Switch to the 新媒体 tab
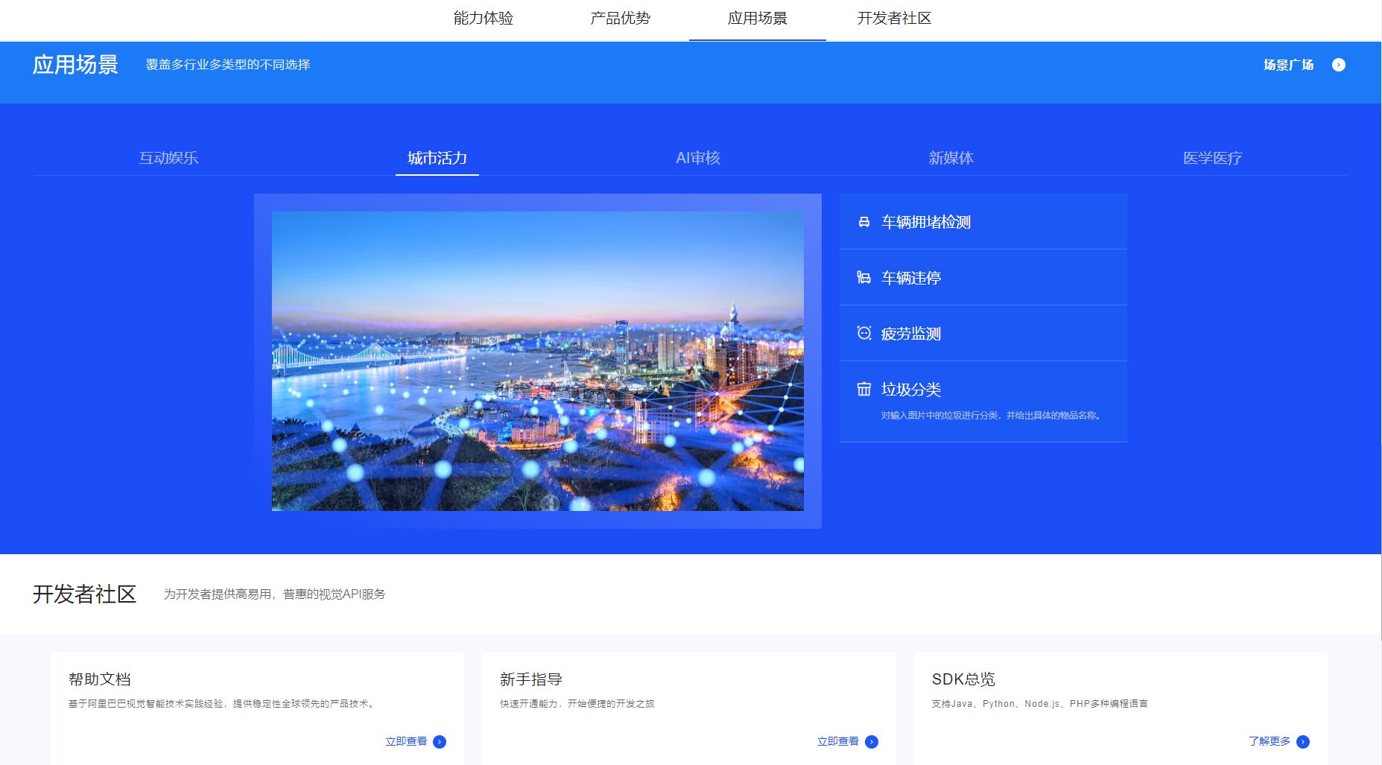Screen dimensions: 1382x765 tap(952, 158)
